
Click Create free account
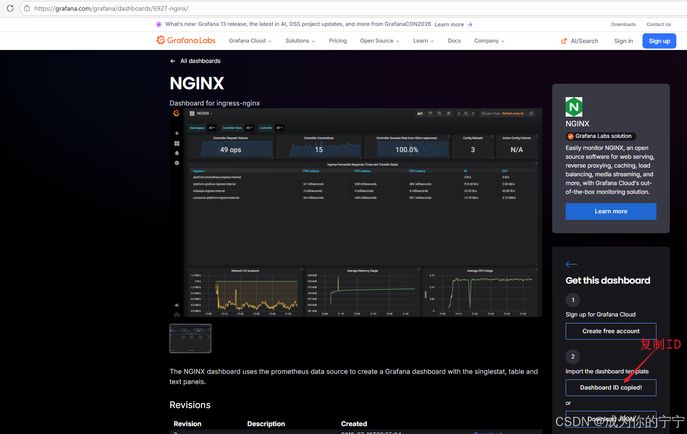point(611,331)
